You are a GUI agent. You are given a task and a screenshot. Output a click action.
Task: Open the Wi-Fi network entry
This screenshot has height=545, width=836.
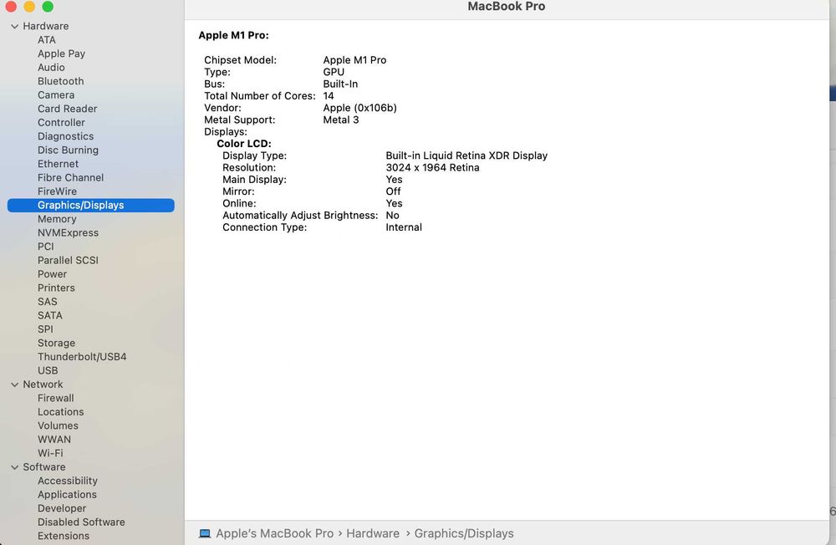(x=50, y=453)
